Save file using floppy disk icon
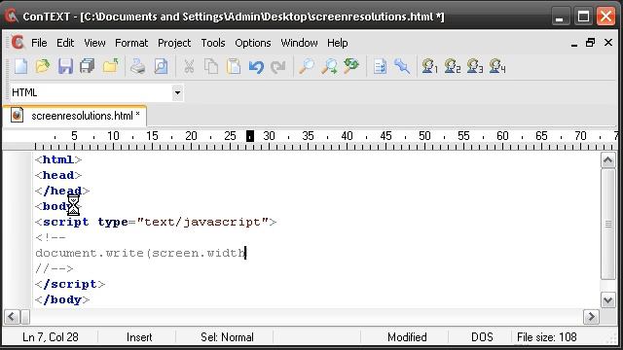This screenshot has height=350, width=623. (x=65, y=66)
